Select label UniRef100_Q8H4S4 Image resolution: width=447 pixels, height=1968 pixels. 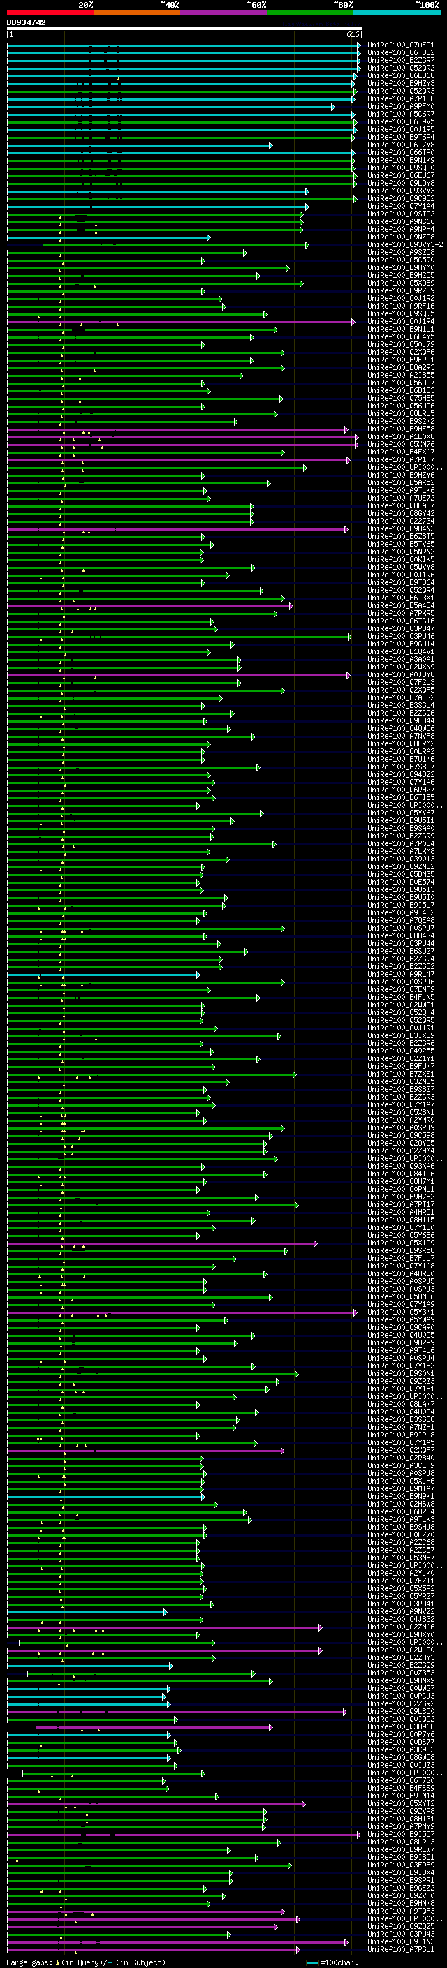pyautogui.click(x=400, y=936)
